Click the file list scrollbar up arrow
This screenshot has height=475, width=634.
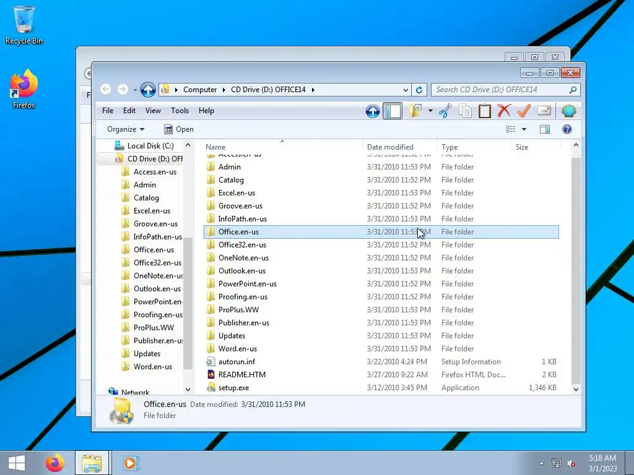point(576,145)
